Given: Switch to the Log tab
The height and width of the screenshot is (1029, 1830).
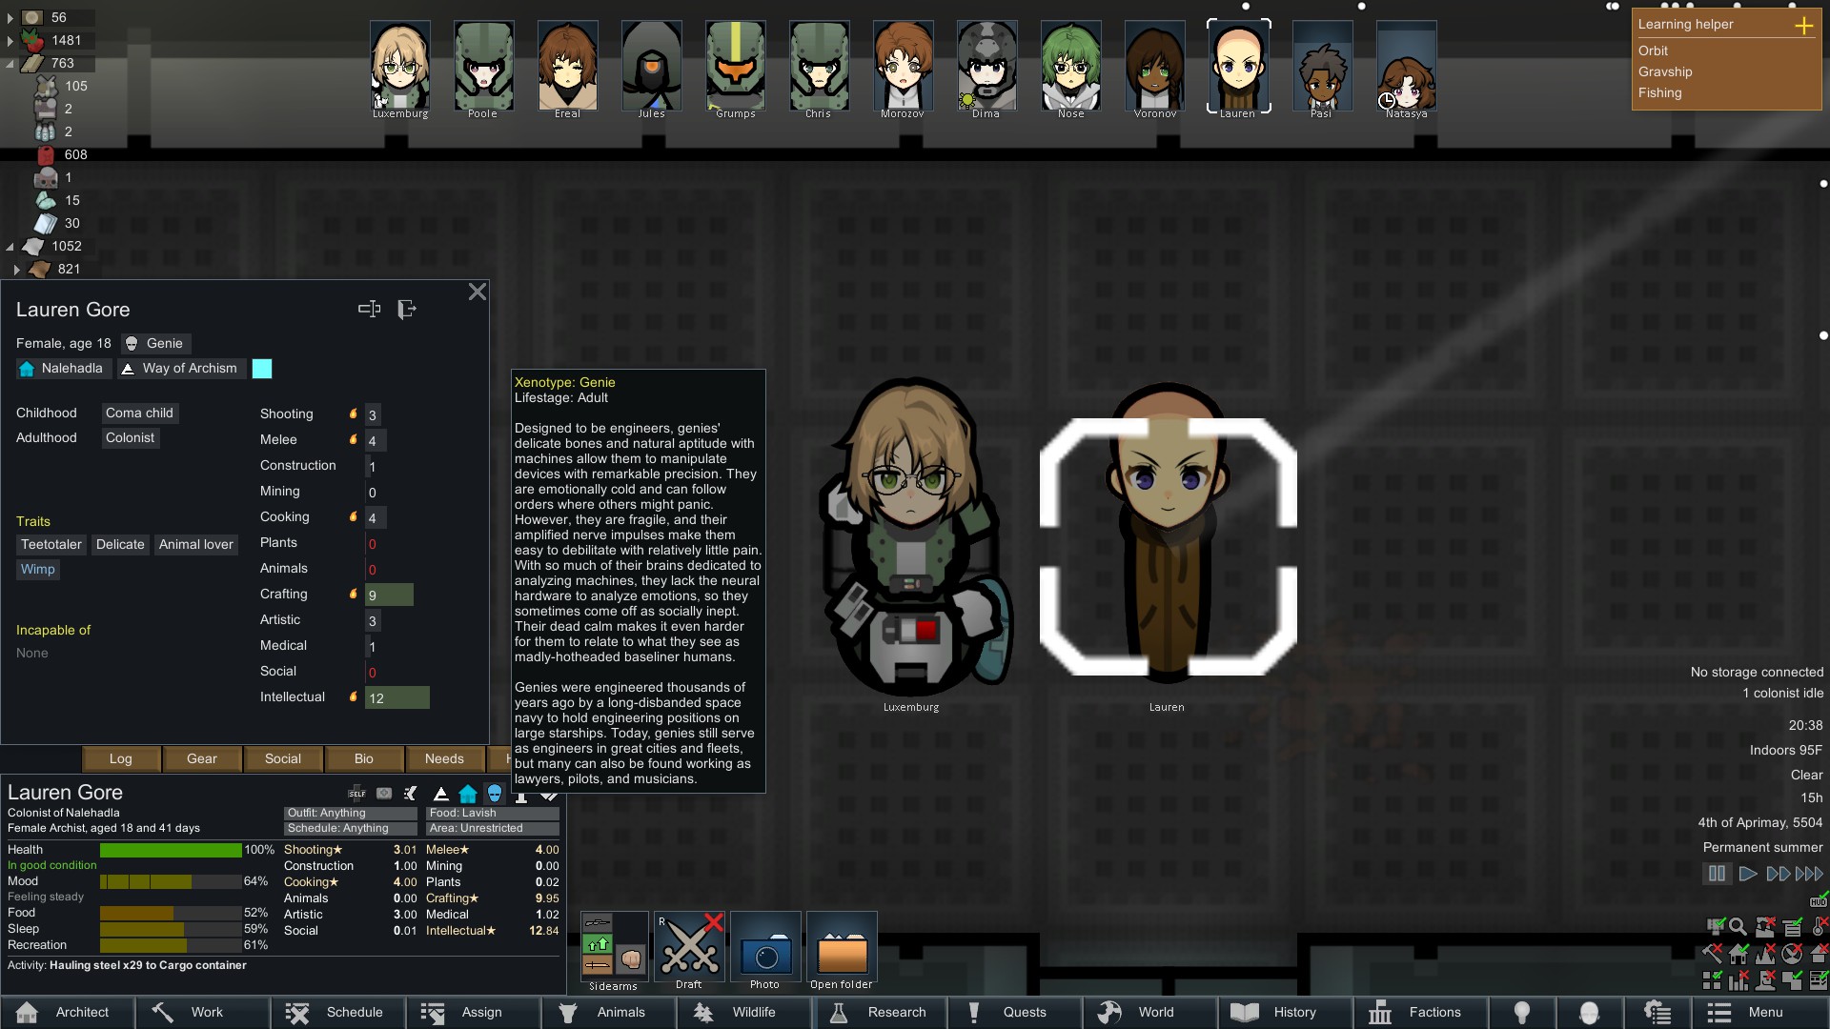Looking at the screenshot, I should click(120, 758).
